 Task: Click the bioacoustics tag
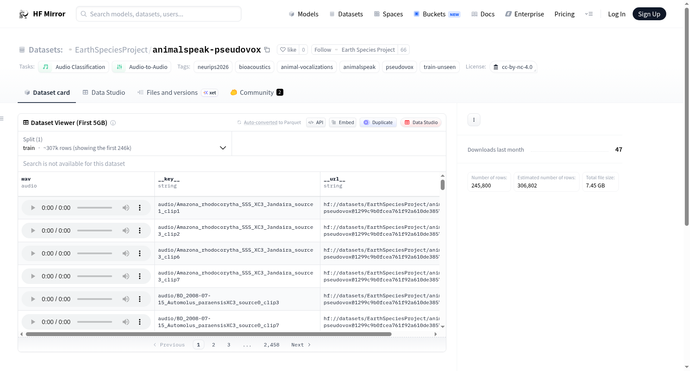255,67
